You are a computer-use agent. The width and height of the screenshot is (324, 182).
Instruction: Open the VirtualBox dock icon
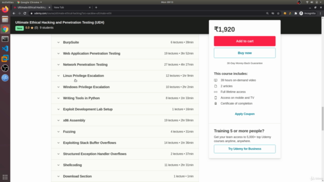click(x=5, y=59)
